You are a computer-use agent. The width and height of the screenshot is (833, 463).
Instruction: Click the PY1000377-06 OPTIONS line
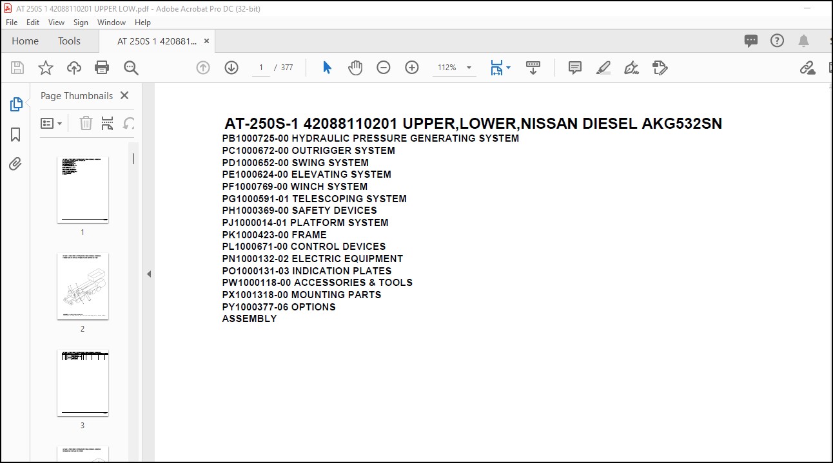click(x=279, y=307)
